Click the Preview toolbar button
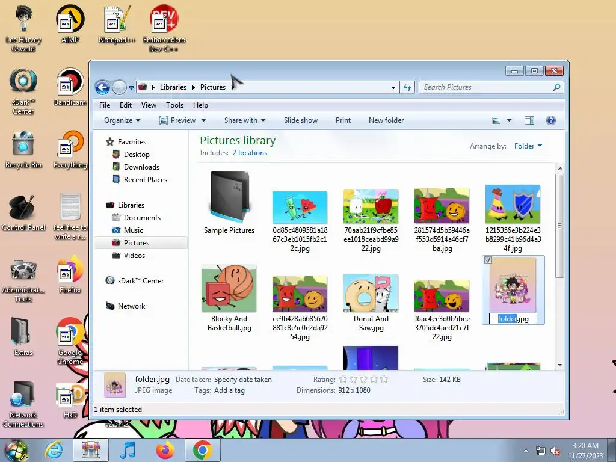Image resolution: width=616 pixels, height=462 pixels. pyautogui.click(x=177, y=120)
